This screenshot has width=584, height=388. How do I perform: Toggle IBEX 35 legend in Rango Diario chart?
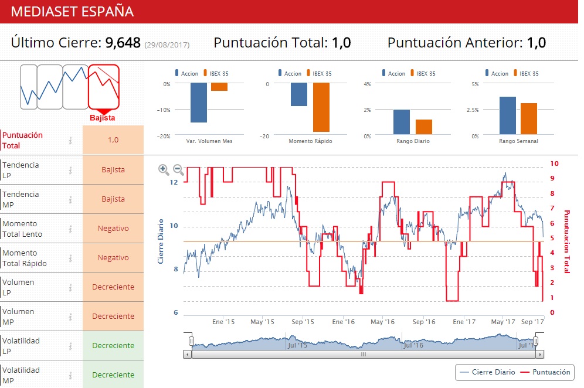[x=423, y=73]
